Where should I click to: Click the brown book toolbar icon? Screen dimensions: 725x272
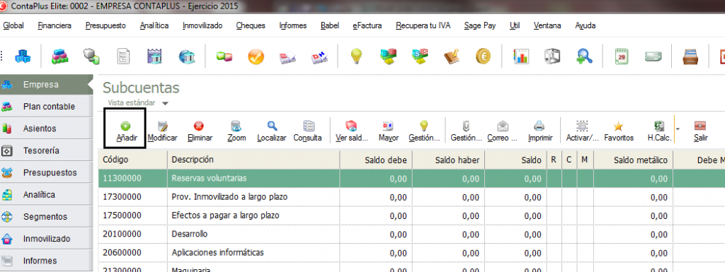tap(451, 57)
